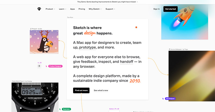The height and width of the screenshot is (112, 215).
Task: Click the Sketch diamond logo
Action: (39, 9)
